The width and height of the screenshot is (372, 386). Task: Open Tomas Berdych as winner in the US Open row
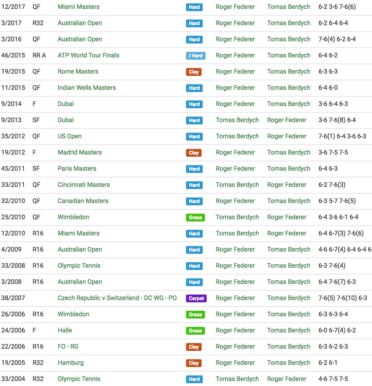pos(237,136)
